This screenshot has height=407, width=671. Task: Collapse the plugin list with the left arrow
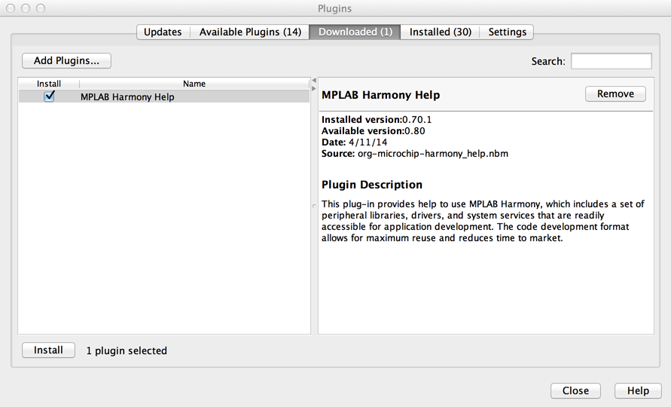pos(314,80)
